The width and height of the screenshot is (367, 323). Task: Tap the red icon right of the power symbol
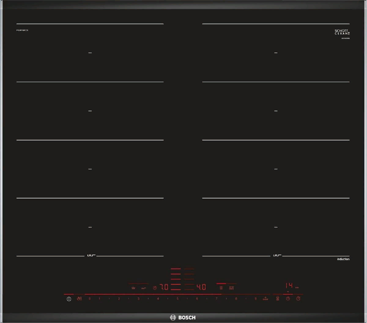[x=79, y=299]
